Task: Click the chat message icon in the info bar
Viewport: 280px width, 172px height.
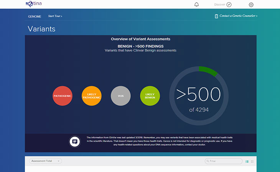Action: [75, 141]
